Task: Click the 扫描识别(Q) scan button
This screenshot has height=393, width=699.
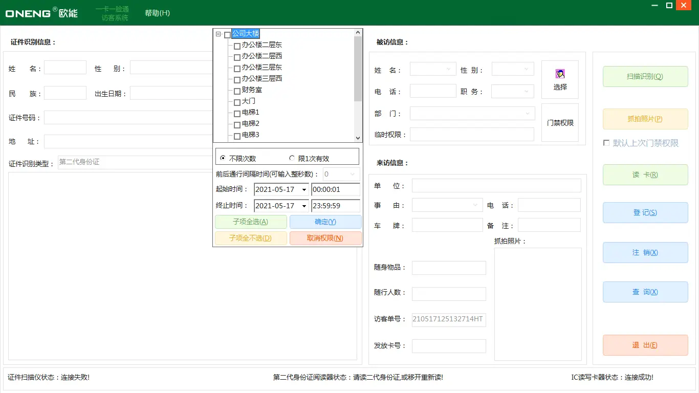Action: 645,76
